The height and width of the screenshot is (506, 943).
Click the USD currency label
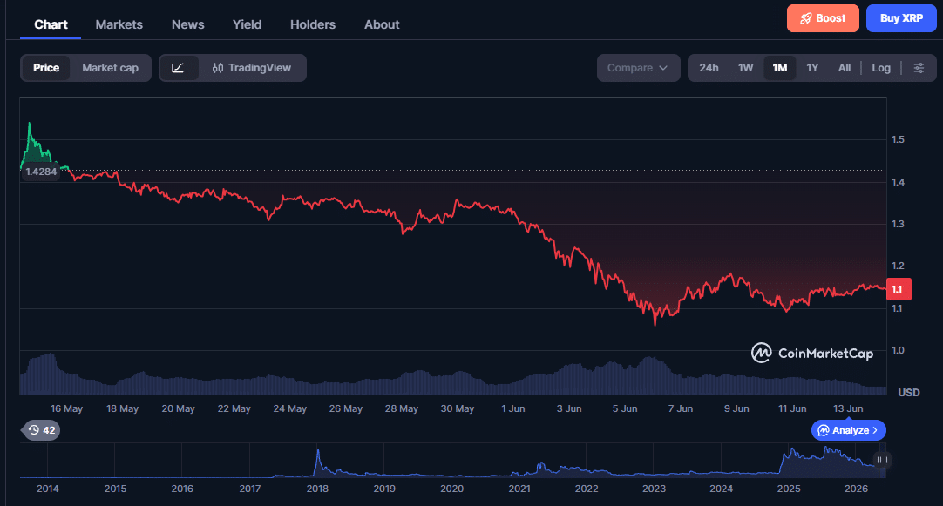909,393
